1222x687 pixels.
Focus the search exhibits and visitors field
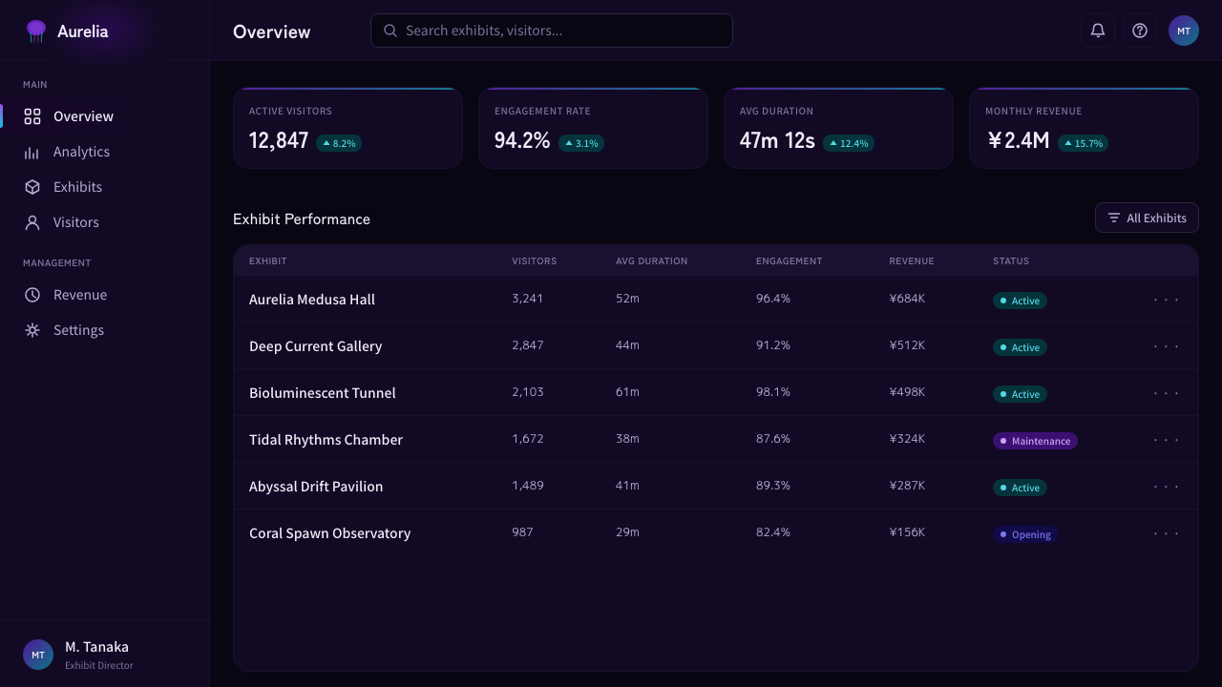pos(552,31)
